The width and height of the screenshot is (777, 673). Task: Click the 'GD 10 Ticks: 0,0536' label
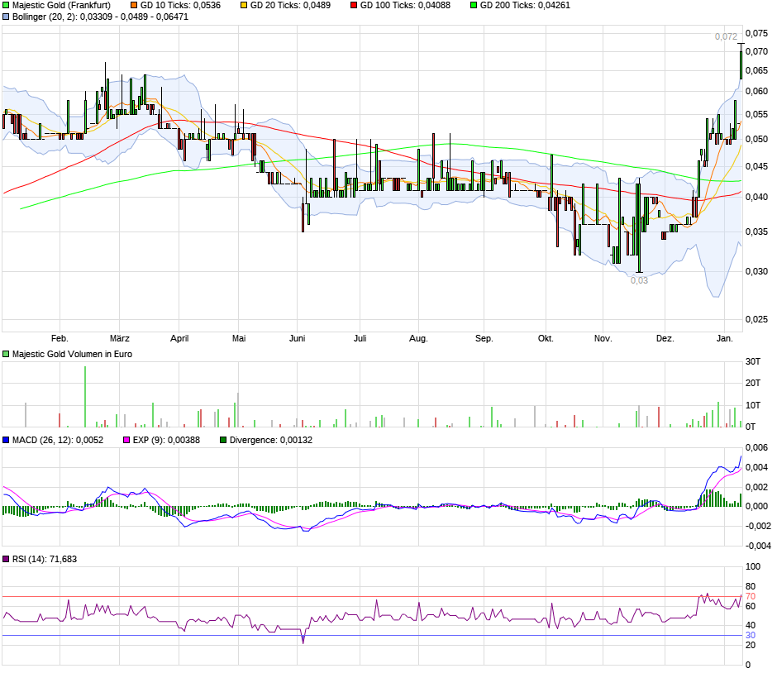coord(180,6)
